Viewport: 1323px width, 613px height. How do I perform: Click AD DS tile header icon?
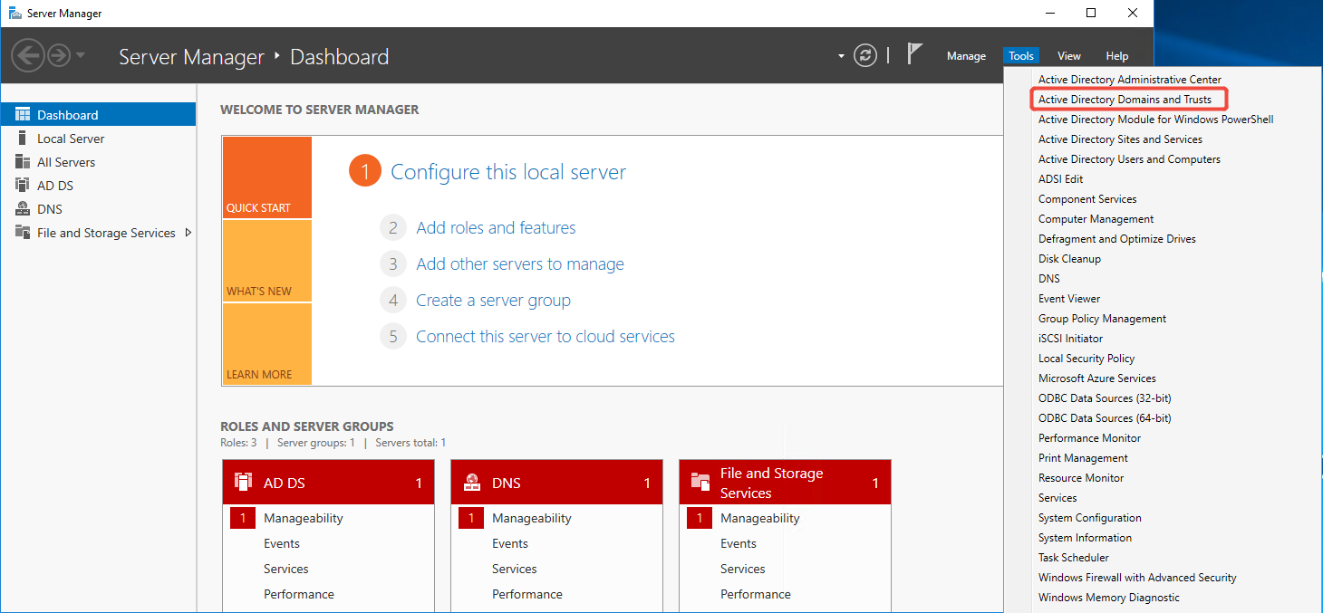pos(243,482)
